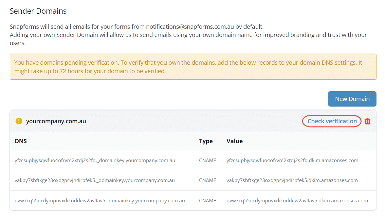Screen dimensions: 385x219
Task: Click the pending verification warning banner
Action: pyautogui.click(x=192, y=66)
